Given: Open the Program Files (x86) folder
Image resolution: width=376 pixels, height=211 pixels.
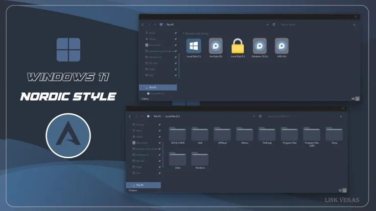Looking at the screenshot, I should [x=312, y=137].
